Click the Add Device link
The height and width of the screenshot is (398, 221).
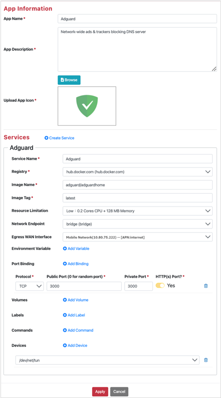(x=75, y=345)
